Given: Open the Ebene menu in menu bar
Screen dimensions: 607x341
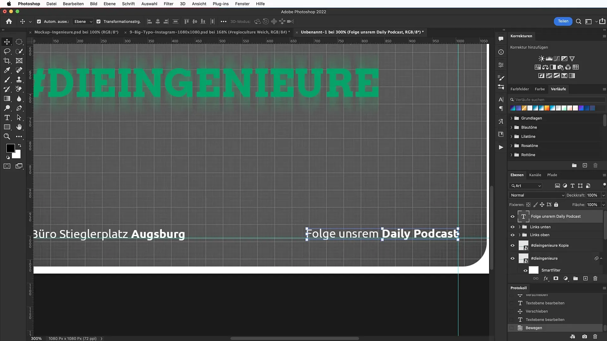Looking at the screenshot, I should [109, 4].
